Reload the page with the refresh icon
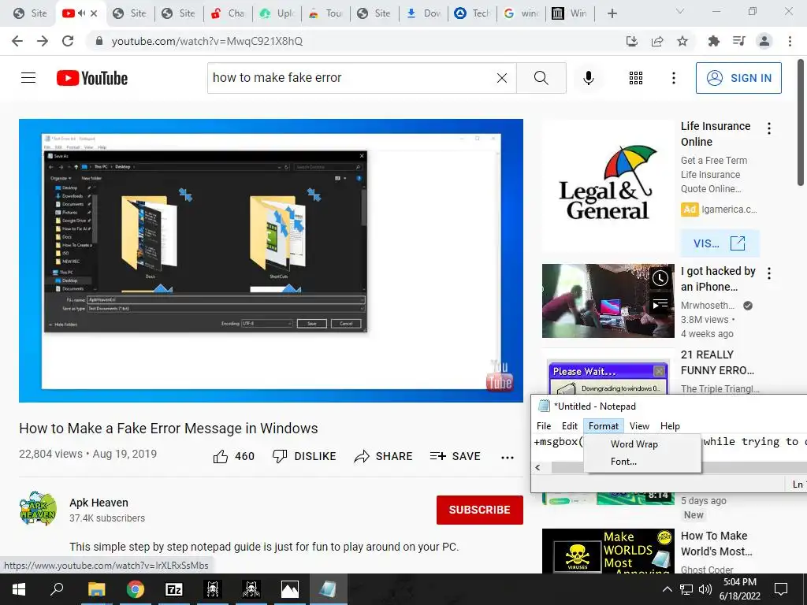Viewport: 807px width, 605px height. click(x=68, y=41)
